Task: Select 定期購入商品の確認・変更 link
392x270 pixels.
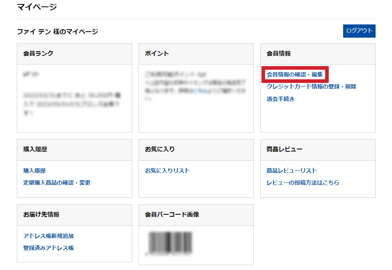Action: [57, 183]
